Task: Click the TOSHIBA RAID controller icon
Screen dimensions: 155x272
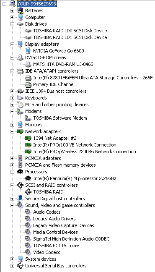Action: coord(28,192)
